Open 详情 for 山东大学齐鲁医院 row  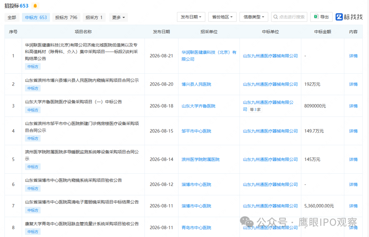(x=353, y=106)
